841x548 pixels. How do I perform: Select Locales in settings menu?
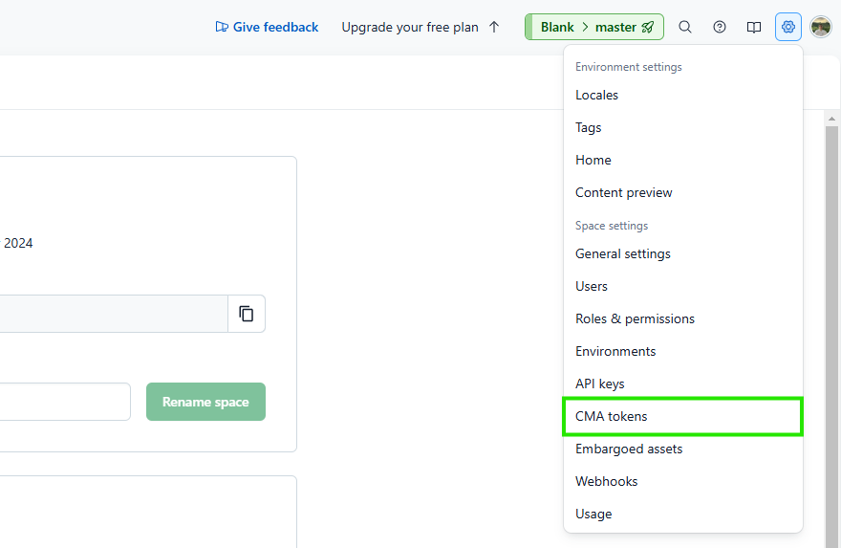tap(682, 95)
